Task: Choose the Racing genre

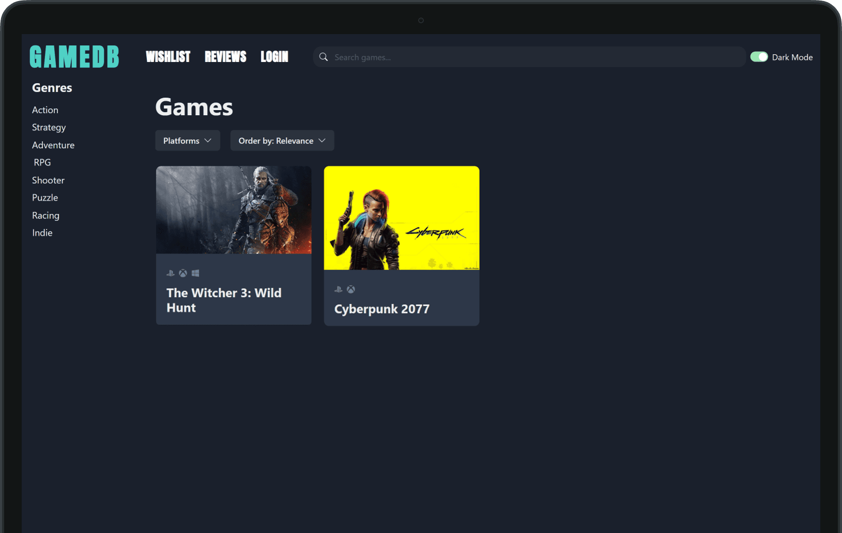Action: coord(45,215)
